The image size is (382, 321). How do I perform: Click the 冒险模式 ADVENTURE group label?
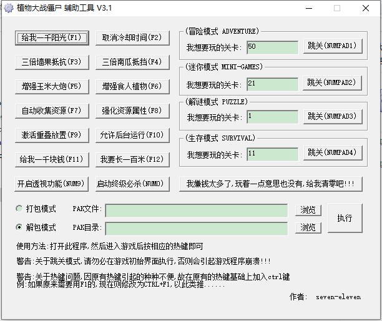222,31
